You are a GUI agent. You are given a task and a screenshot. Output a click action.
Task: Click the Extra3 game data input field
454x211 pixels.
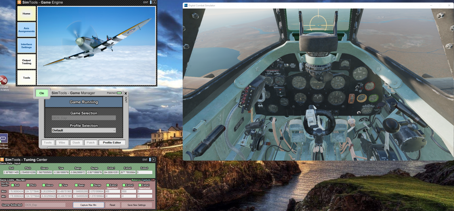click(144, 172)
